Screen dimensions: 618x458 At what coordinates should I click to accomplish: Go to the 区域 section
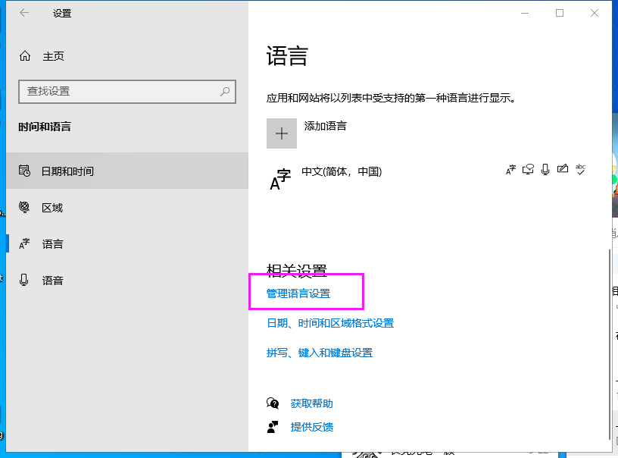click(52, 208)
